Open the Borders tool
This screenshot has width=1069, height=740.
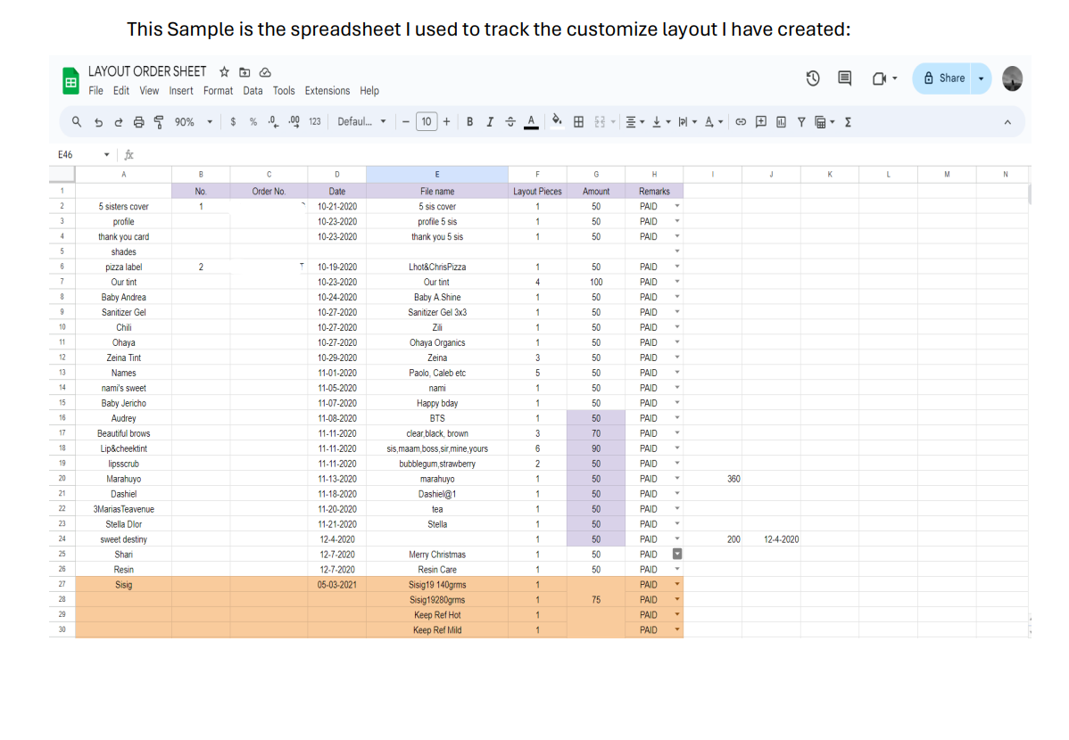click(x=578, y=122)
